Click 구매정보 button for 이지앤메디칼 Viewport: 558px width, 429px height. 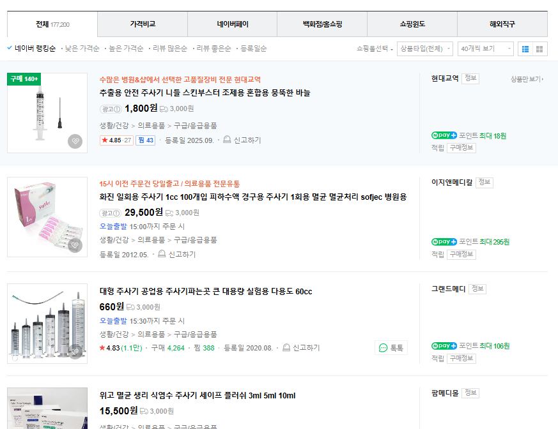click(461, 254)
